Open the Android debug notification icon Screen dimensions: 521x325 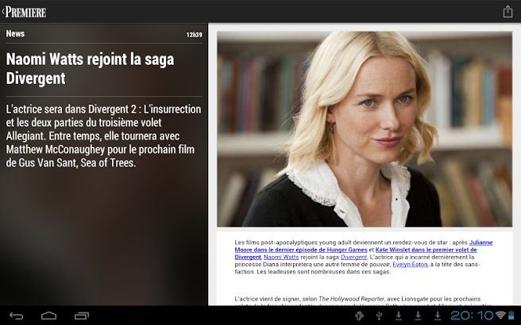point(359,315)
